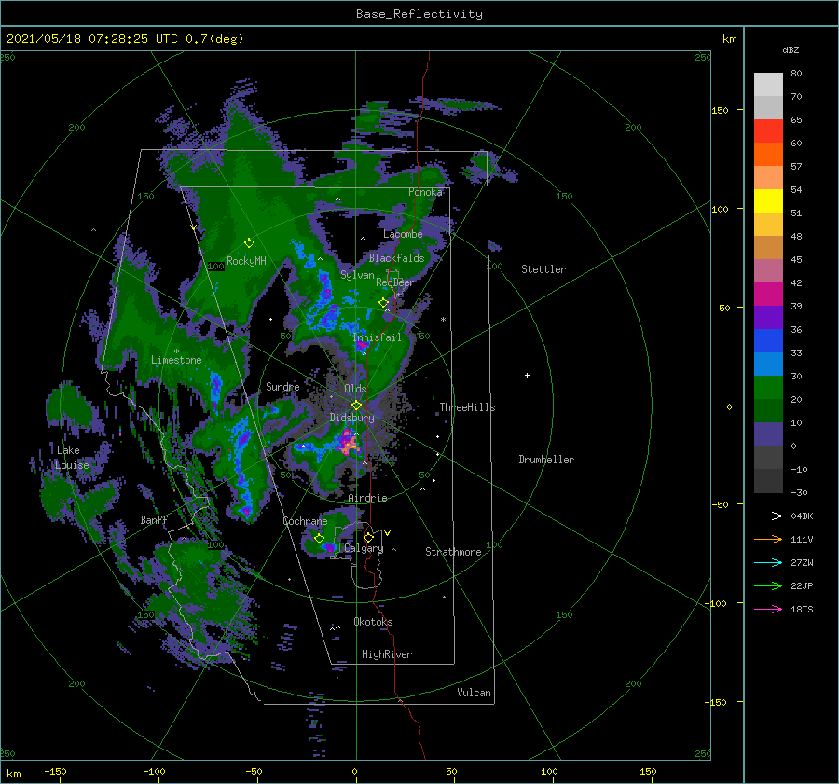Click the Base_Reflectivity title text
Screen dimensions: 839x784
419,14
